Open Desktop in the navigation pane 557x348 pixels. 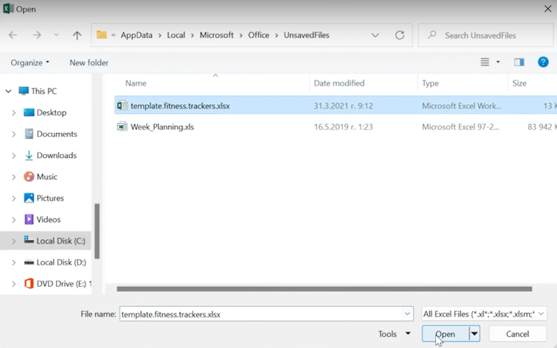pyautogui.click(x=45, y=113)
